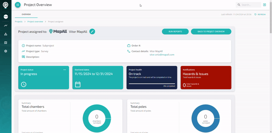Image resolution: width=272 pixels, height=133 pixels.
Task: Click the Total chambers heading
Action: (x=33, y=107)
